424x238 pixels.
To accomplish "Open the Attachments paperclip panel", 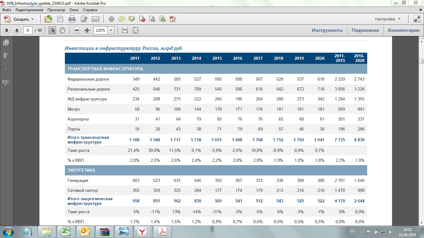I will (6, 69).
